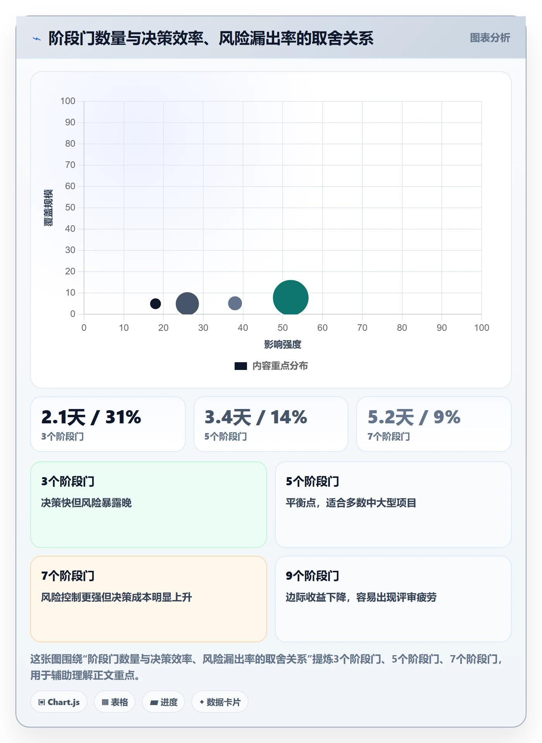
Task: Click the bar icon on 进度 chip
Action: (x=154, y=702)
